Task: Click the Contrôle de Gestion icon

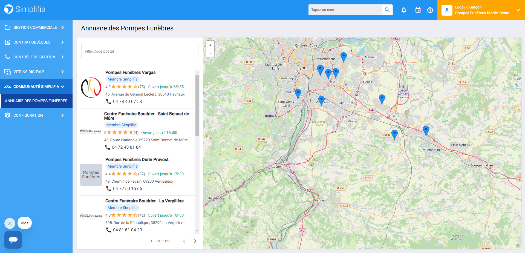Action: click(7, 57)
